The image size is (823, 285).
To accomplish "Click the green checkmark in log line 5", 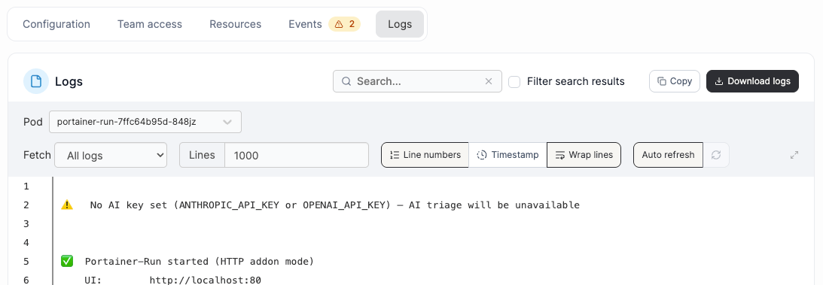I will pyautogui.click(x=67, y=261).
